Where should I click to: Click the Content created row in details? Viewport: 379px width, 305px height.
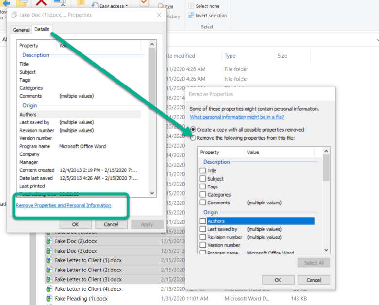pyautogui.click(x=80, y=170)
